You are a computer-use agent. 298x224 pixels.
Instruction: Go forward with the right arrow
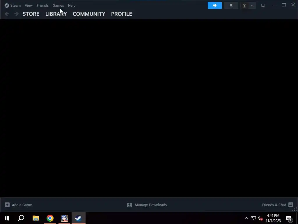click(x=16, y=14)
